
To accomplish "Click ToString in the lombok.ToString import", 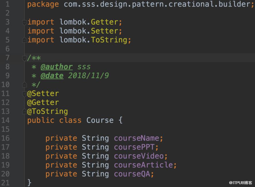I will (x=109, y=40).
